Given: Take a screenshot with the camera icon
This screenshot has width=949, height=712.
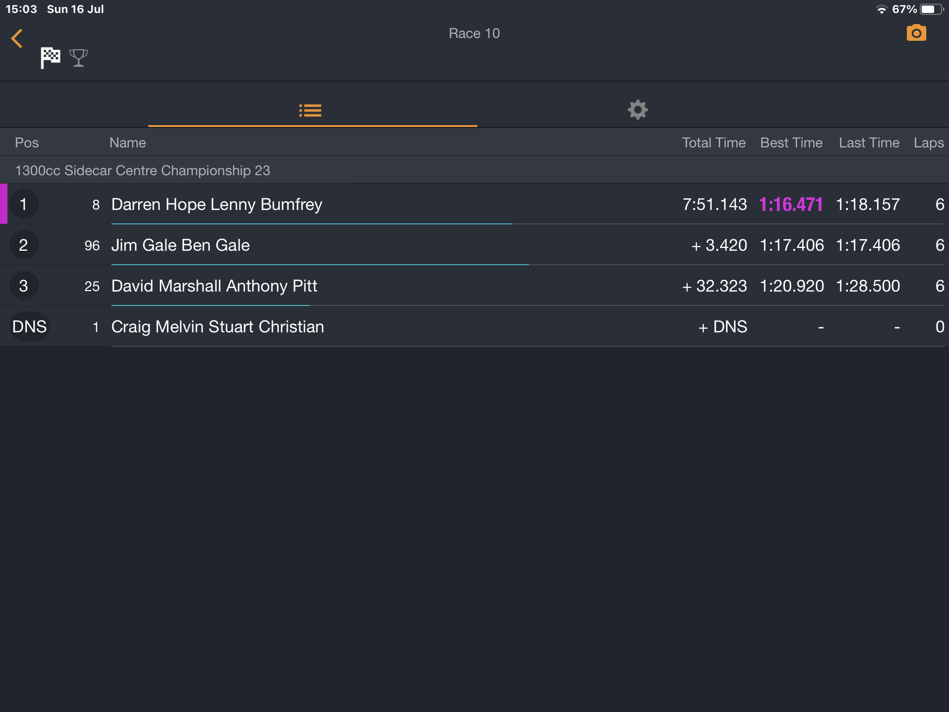Looking at the screenshot, I should pos(916,33).
